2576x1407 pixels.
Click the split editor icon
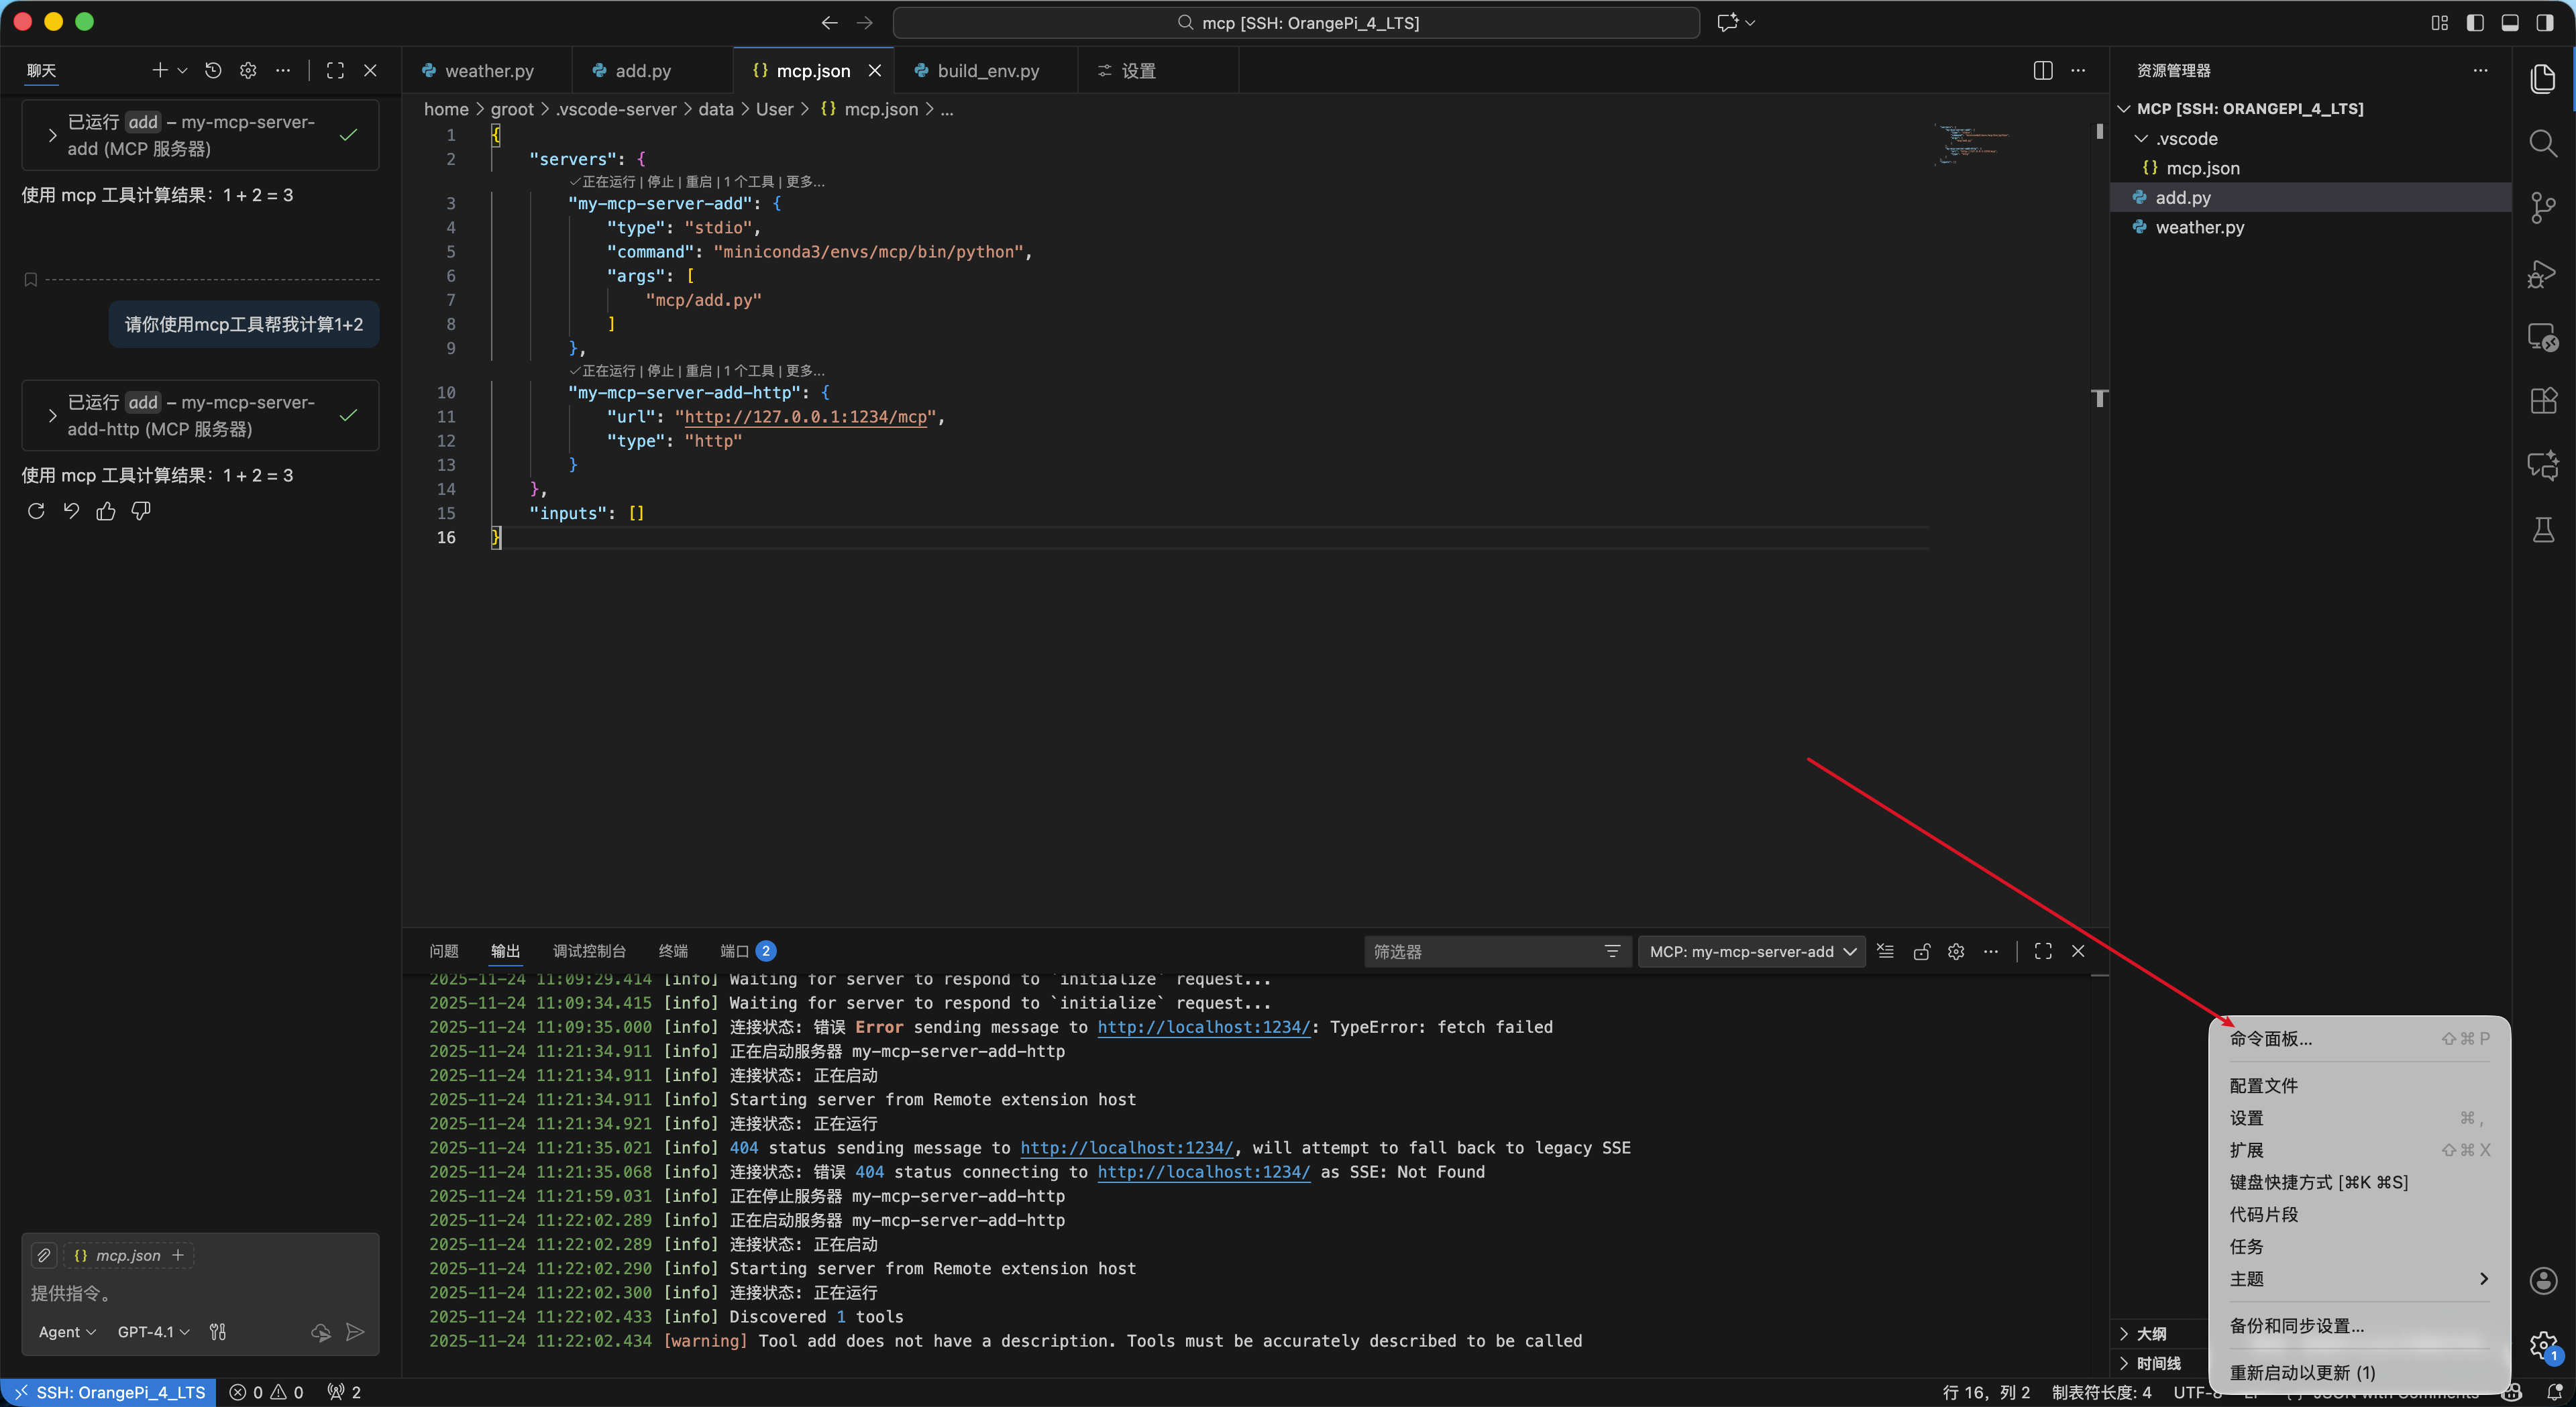point(2043,70)
